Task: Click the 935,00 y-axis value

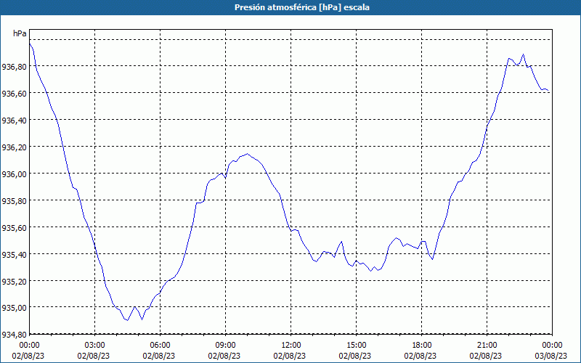Action: (x=14, y=308)
